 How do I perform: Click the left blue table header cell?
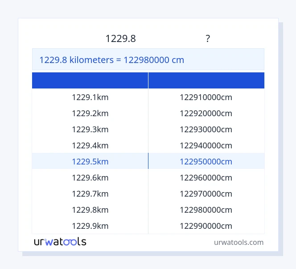point(90,80)
